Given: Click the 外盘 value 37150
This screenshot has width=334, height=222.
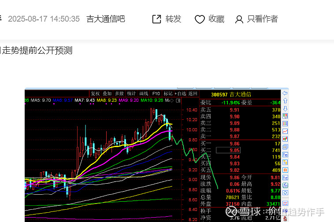Looking at the screenshot, I should pyautogui.click(x=233, y=204).
